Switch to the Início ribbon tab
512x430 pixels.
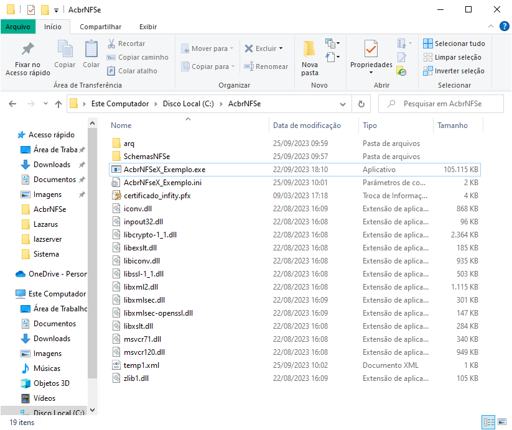tap(53, 27)
